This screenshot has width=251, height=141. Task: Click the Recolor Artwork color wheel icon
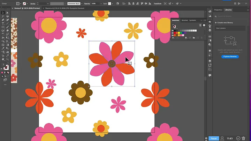(117, 3)
